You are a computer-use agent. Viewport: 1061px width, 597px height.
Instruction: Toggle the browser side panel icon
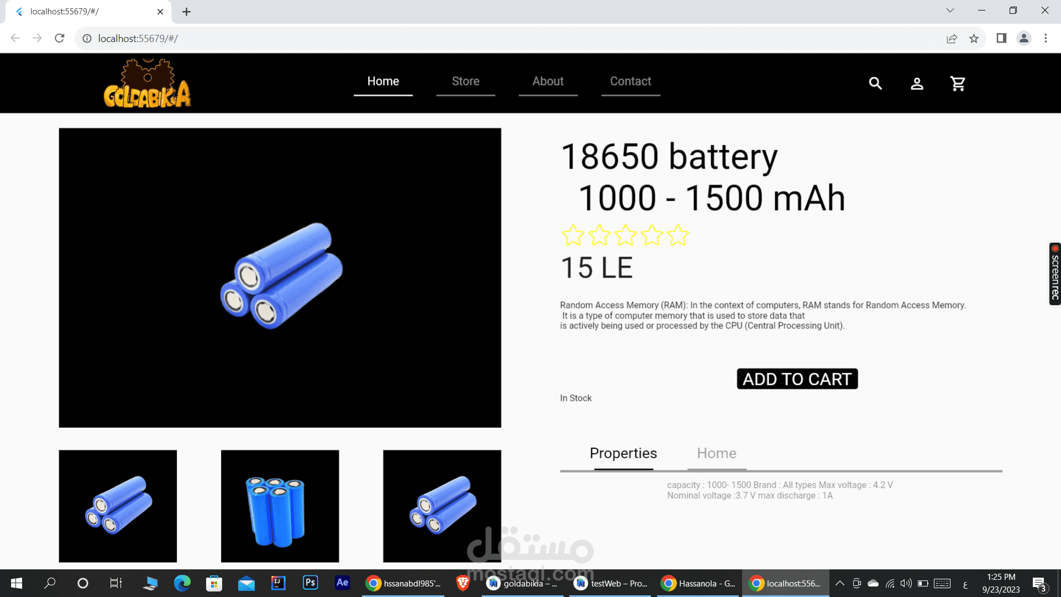coord(1001,38)
